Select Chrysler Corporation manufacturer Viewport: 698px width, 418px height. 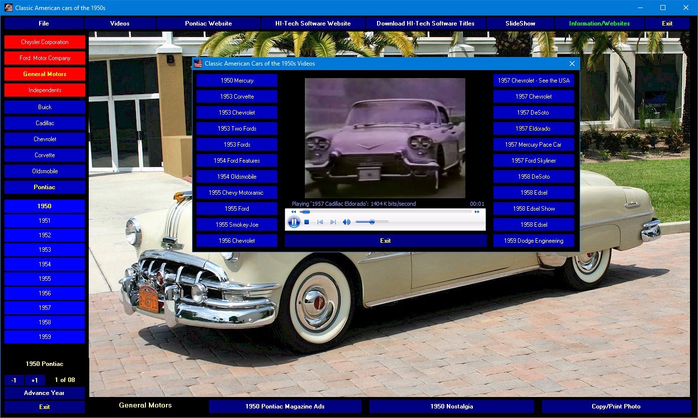click(x=45, y=42)
